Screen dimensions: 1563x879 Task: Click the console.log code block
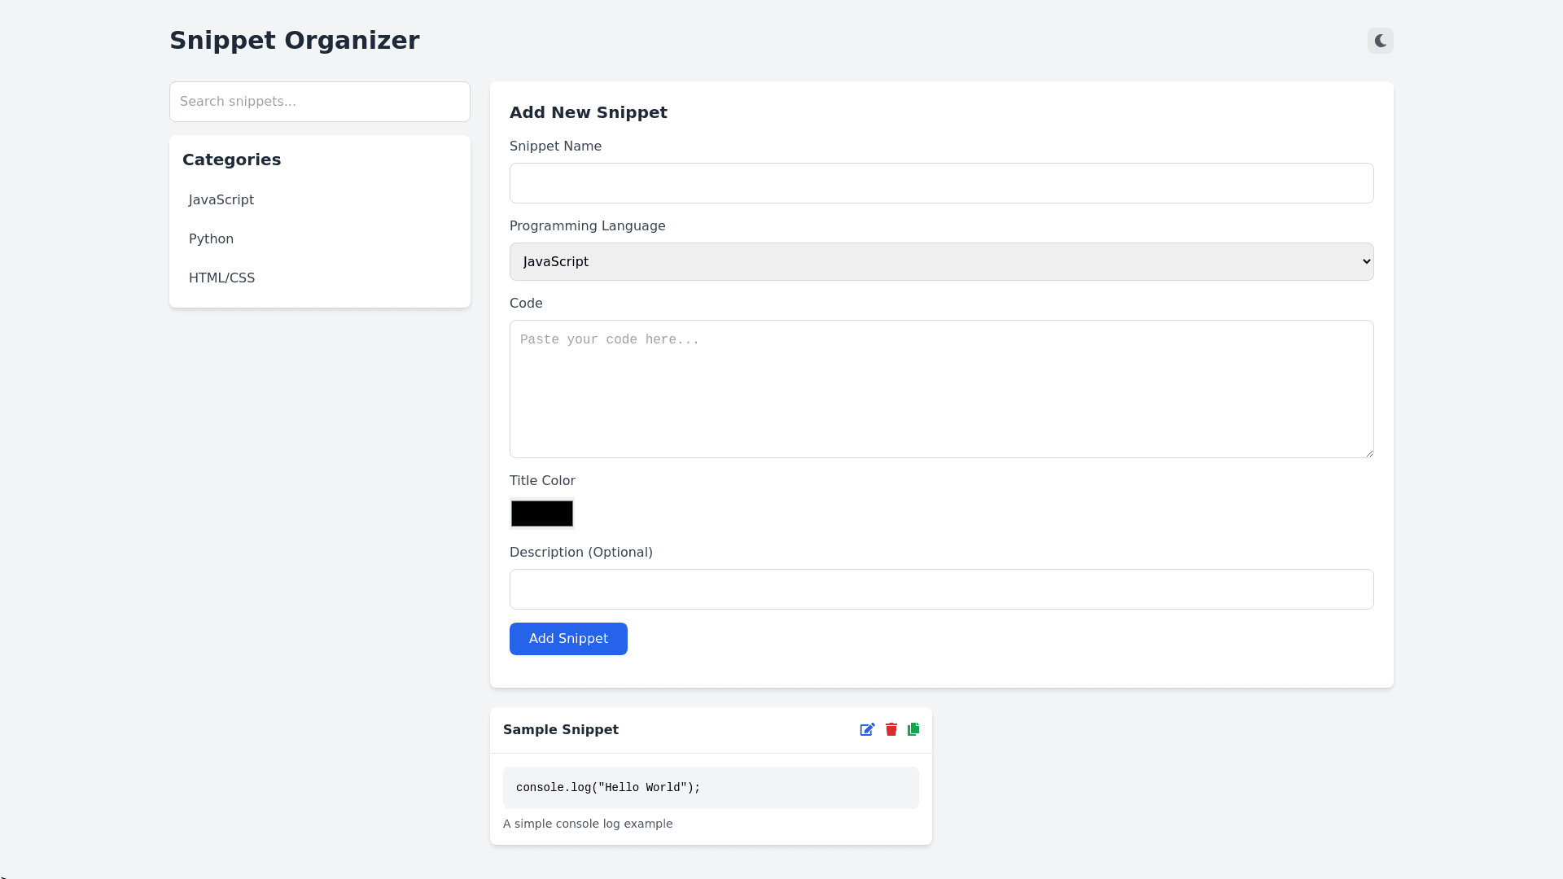[x=711, y=788]
